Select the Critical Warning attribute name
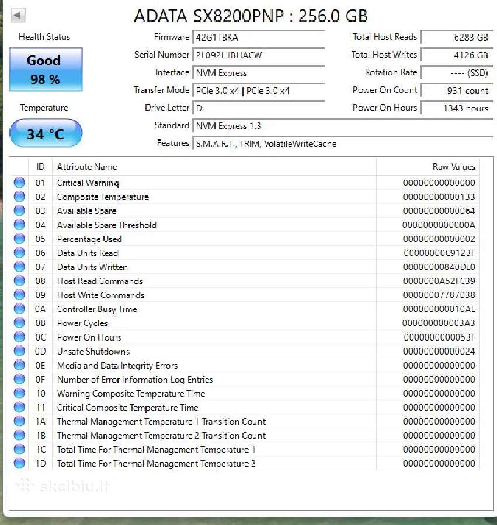 point(88,183)
